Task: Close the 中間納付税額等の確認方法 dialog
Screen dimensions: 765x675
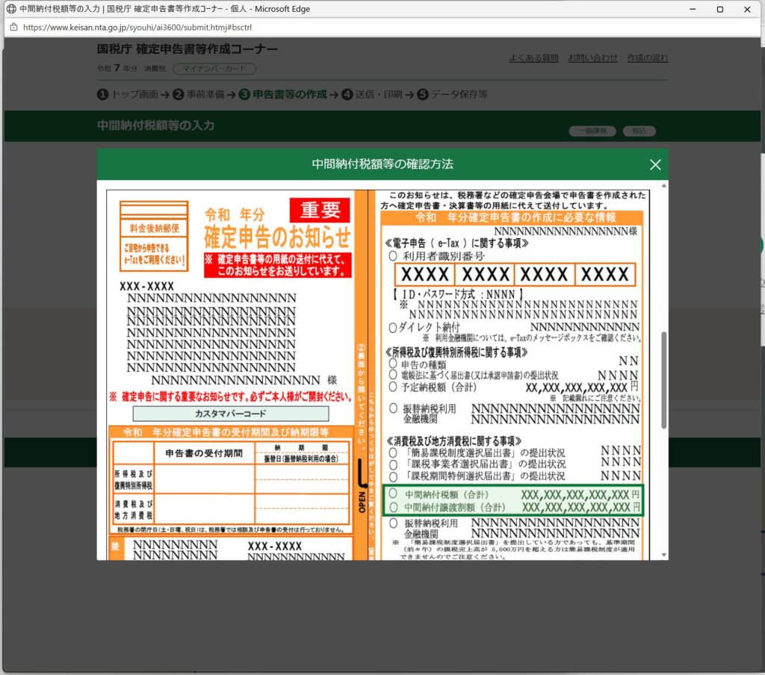Action: pos(655,165)
